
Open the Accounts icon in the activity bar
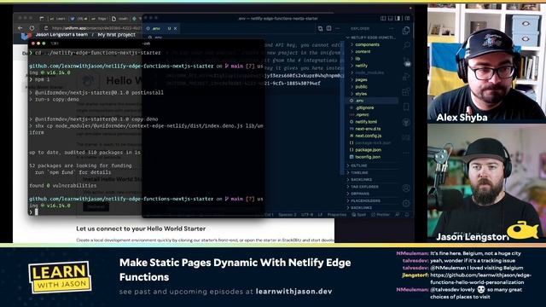click(406, 188)
